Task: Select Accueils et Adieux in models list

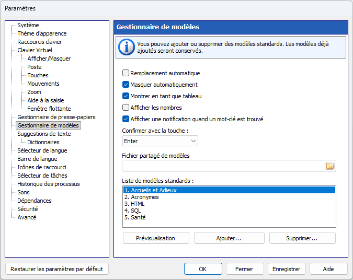Action: click(x=229, y=190)
